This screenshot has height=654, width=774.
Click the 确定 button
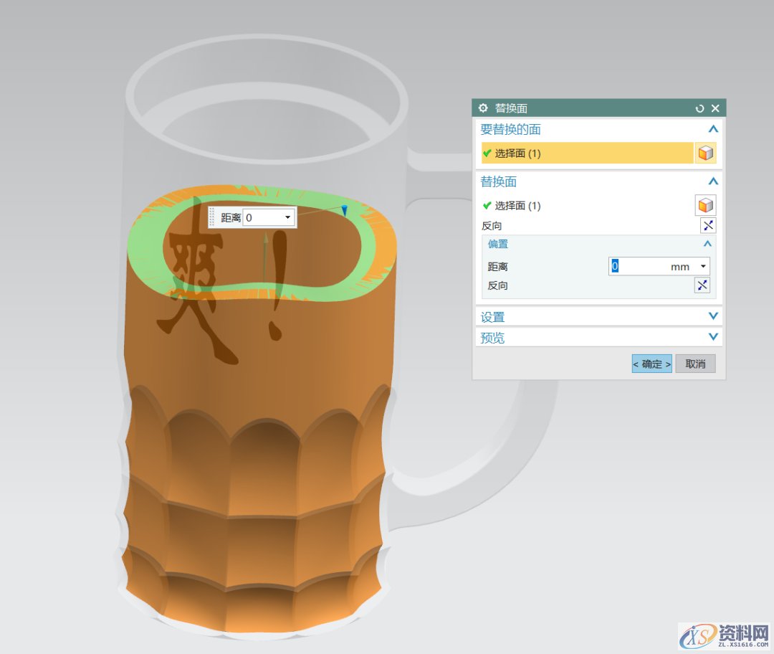(651, 364)
